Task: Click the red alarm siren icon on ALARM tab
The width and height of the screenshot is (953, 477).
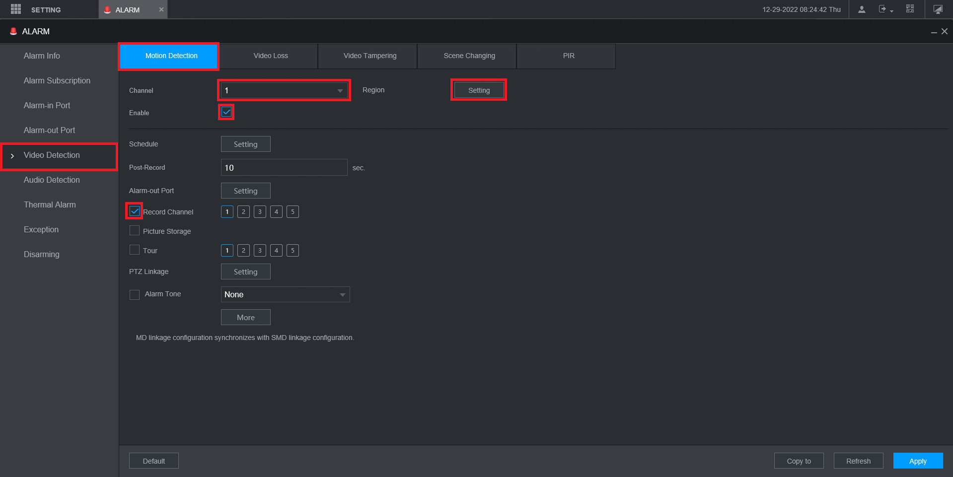Action: [x=107, y=10]
